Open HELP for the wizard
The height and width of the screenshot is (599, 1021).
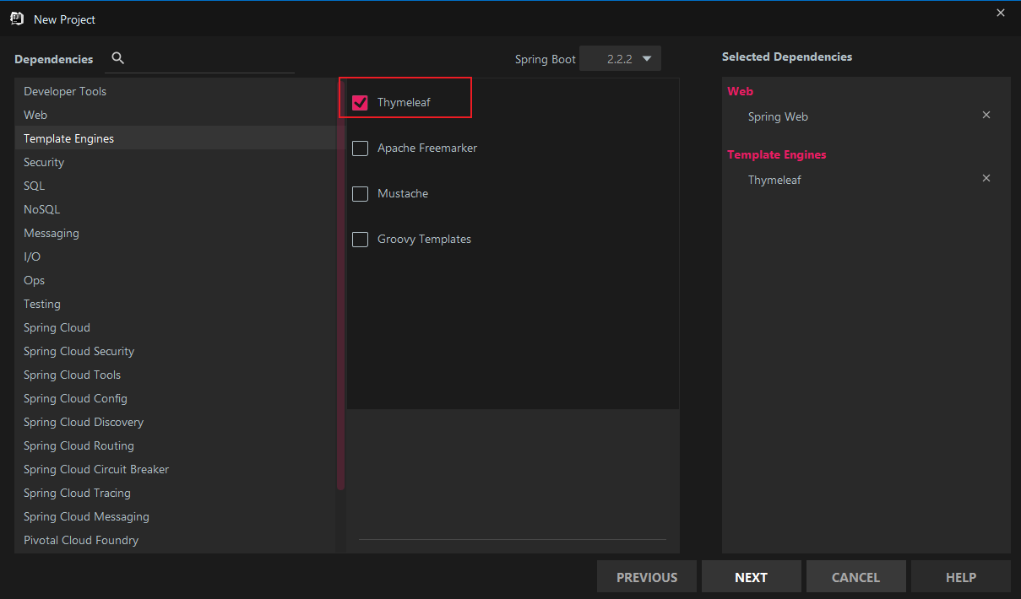pyautogui.click(x=961, y=577)
